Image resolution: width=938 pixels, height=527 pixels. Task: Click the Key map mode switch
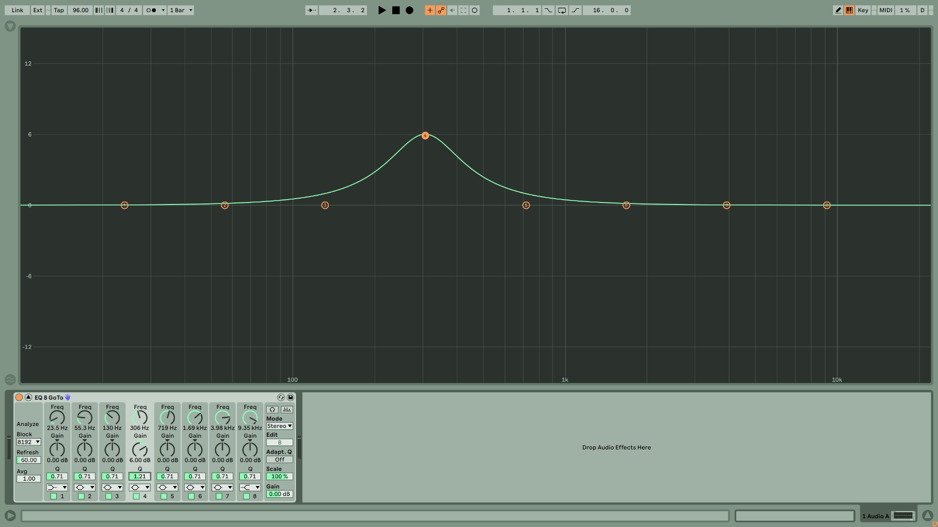[x=863, y=10]
